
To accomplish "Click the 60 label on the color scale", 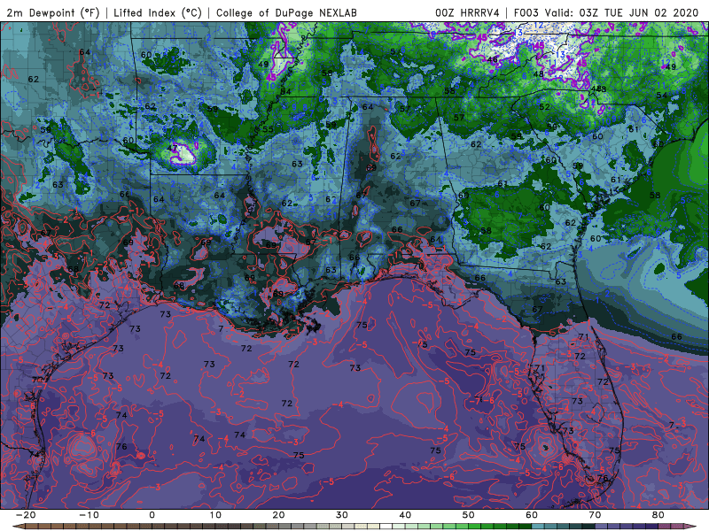I will (532, 515).
